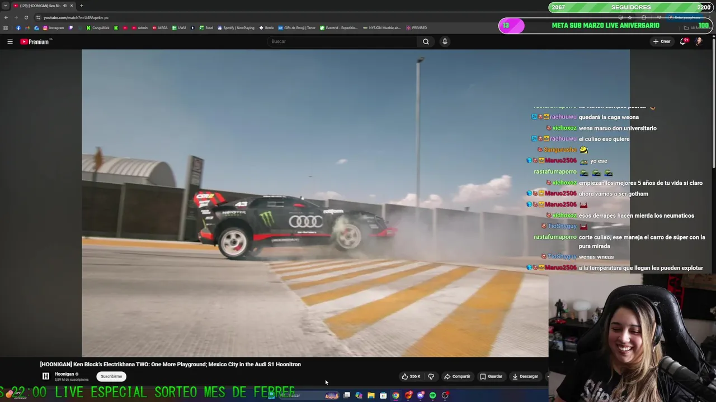The image size is (716, 402).
Task: Save the video with Guardar
Action: (x=491, y=376)
